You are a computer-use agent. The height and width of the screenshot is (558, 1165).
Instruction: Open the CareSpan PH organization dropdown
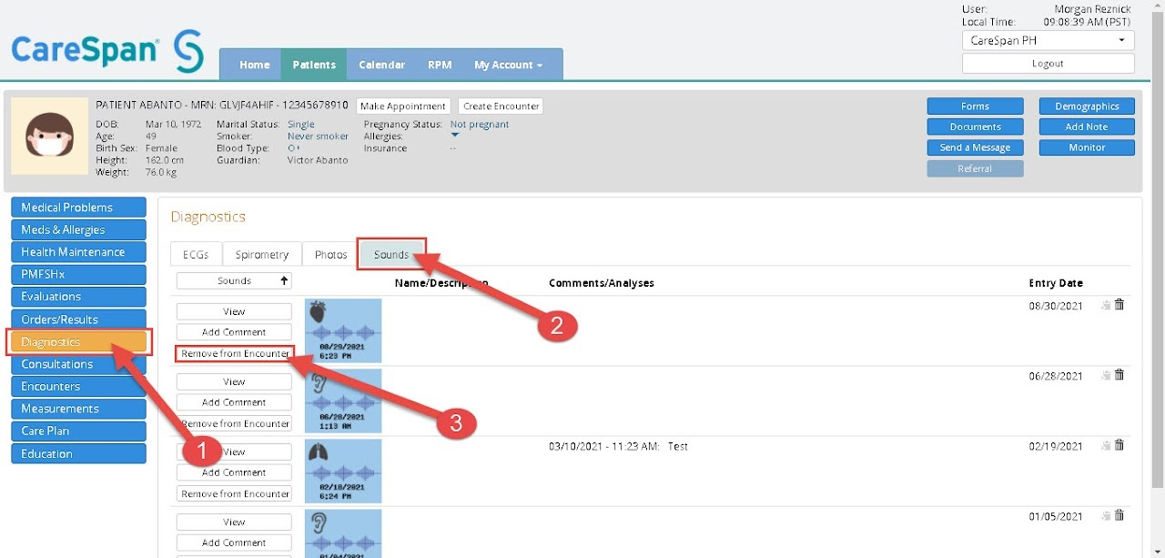click(1048, 40)
